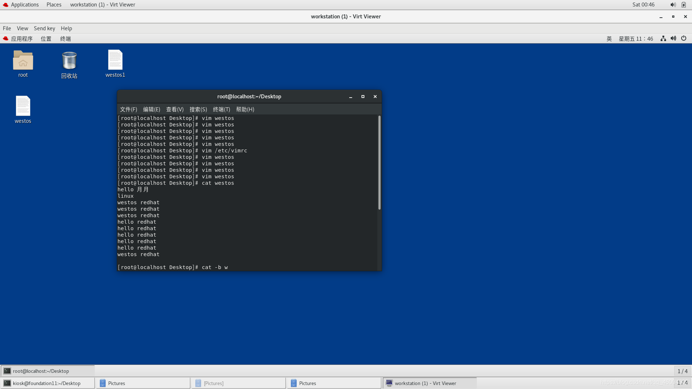Open the westos file on desktop
This screenshot has height=389, width=692.
click(x=23, y=106)
